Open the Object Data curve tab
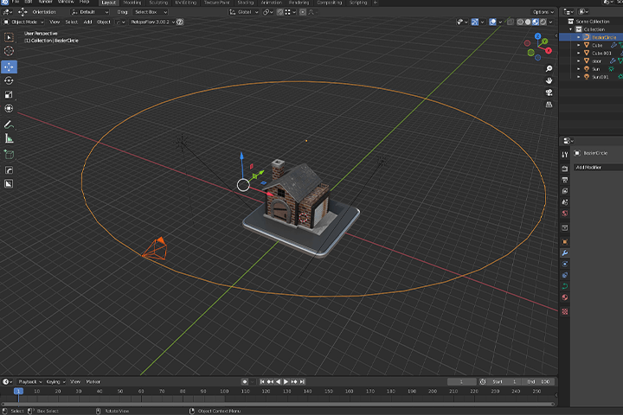Viewport: 623px width, 415px height. tap(564, 286)
